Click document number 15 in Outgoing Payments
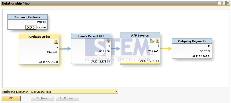Viewport: 231px width, 103px height. [x=209, y=46]
